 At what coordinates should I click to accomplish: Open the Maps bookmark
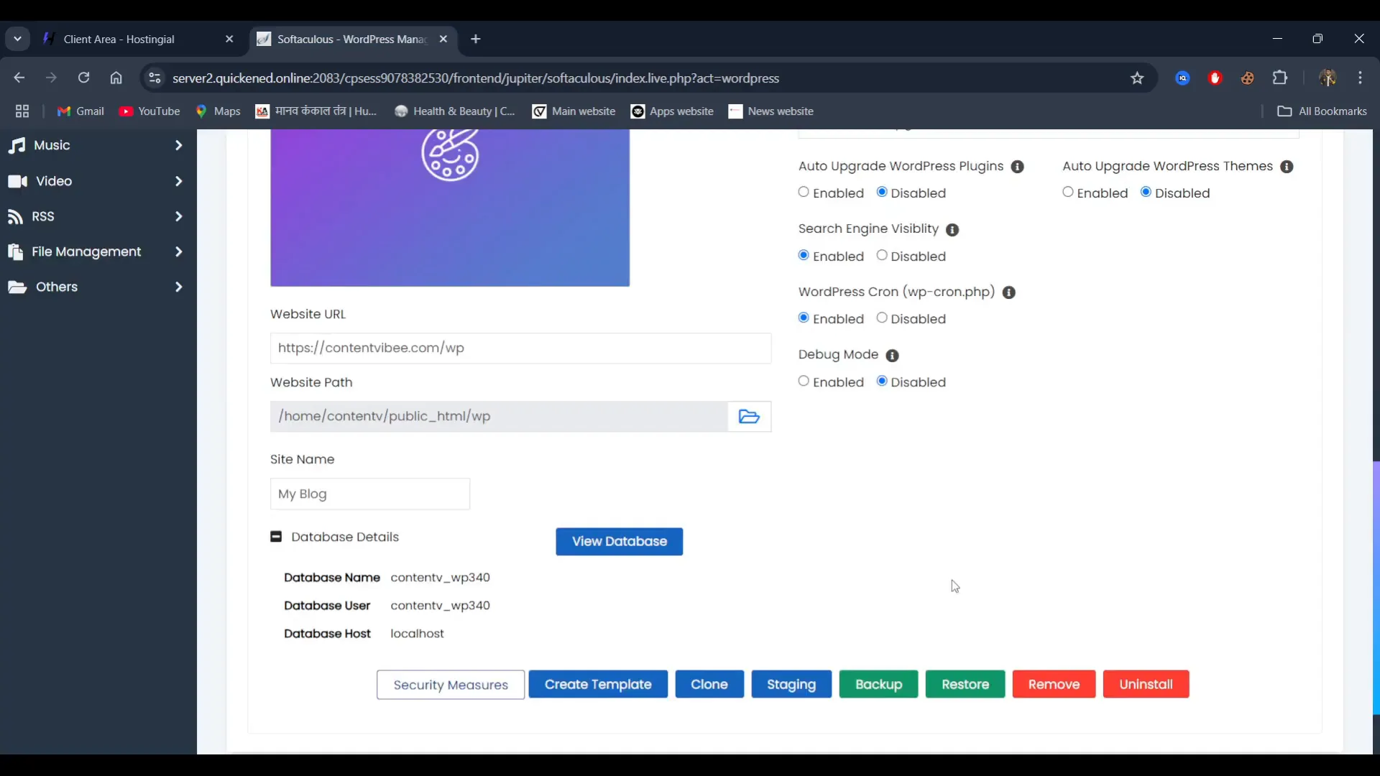(218, 111)
